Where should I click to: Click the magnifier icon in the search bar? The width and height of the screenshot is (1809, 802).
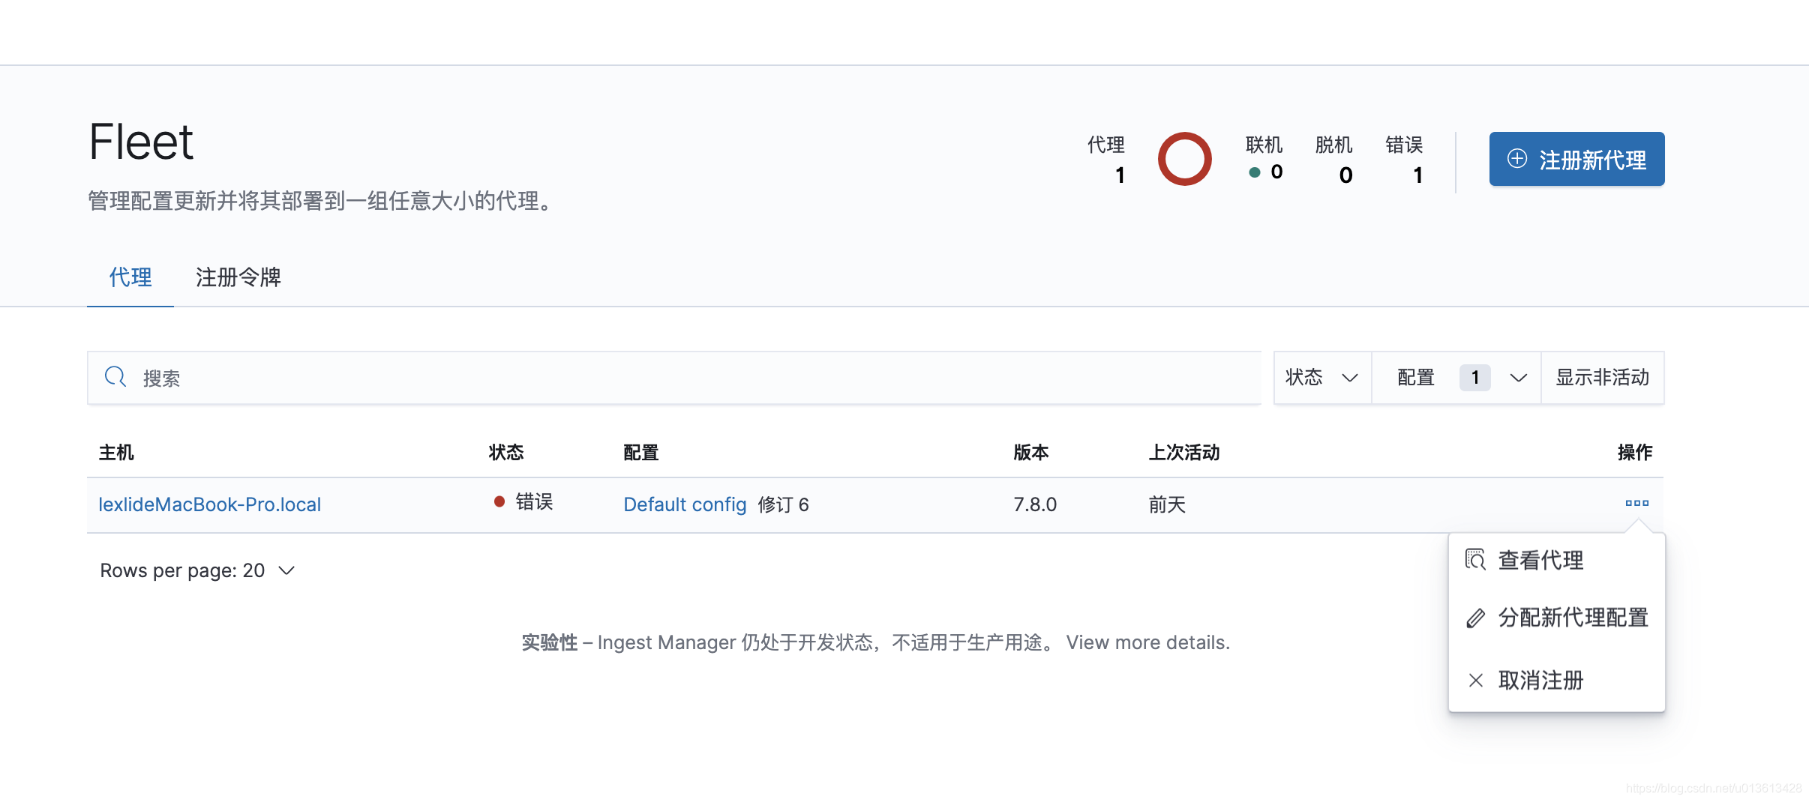pos(115,377)
